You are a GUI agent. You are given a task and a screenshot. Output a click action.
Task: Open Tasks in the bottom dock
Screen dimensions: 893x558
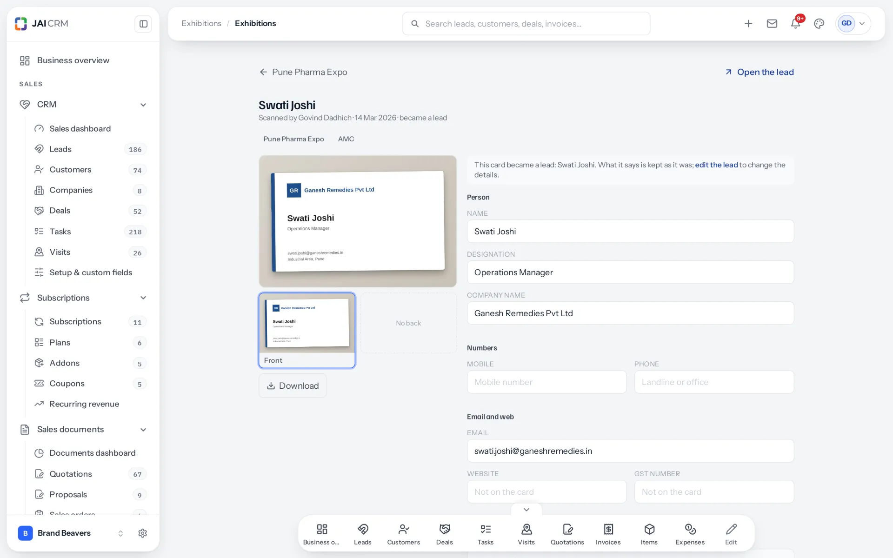486,534
